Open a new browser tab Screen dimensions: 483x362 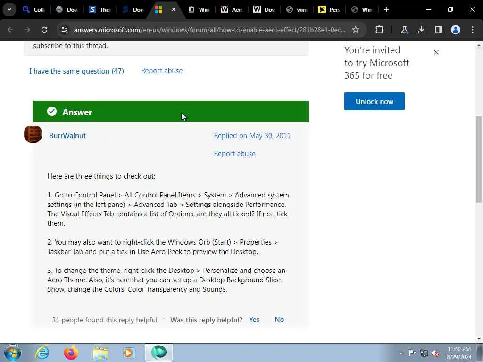coord(386,9)
